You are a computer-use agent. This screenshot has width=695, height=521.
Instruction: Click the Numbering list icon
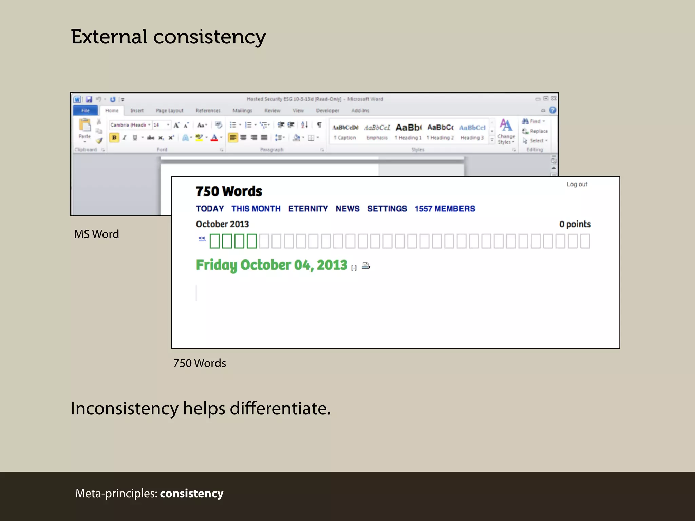[248, 125]
